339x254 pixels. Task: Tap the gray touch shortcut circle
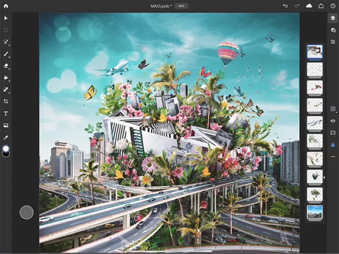[x=27, y=213]
